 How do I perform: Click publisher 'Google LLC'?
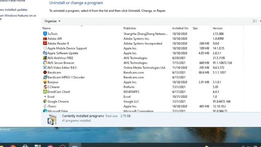pyautogui.click(x=131, y=102)
